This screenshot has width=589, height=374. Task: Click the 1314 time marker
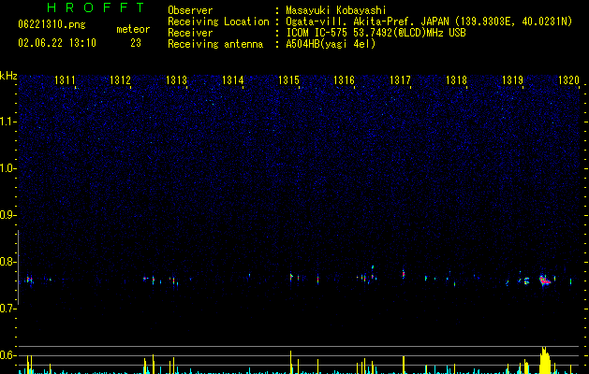(233, 80)
